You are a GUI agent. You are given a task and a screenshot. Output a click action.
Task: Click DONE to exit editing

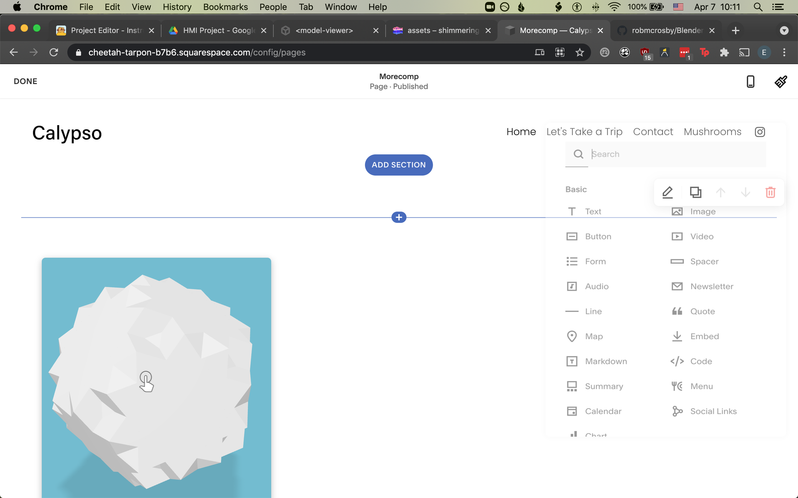point(26,81)
